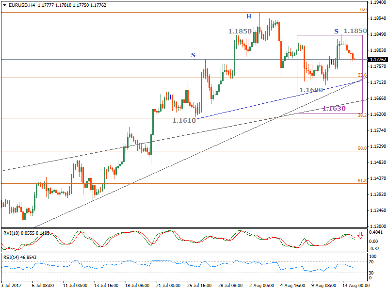The height and width of the screenshot is (291, 388).
Task: Click the Fibonacci 23.6 level label
Action: [362, 75]
